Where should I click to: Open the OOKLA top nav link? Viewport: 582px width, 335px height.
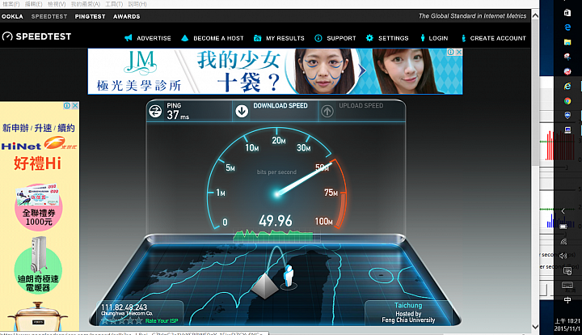[x=12, y=16]
